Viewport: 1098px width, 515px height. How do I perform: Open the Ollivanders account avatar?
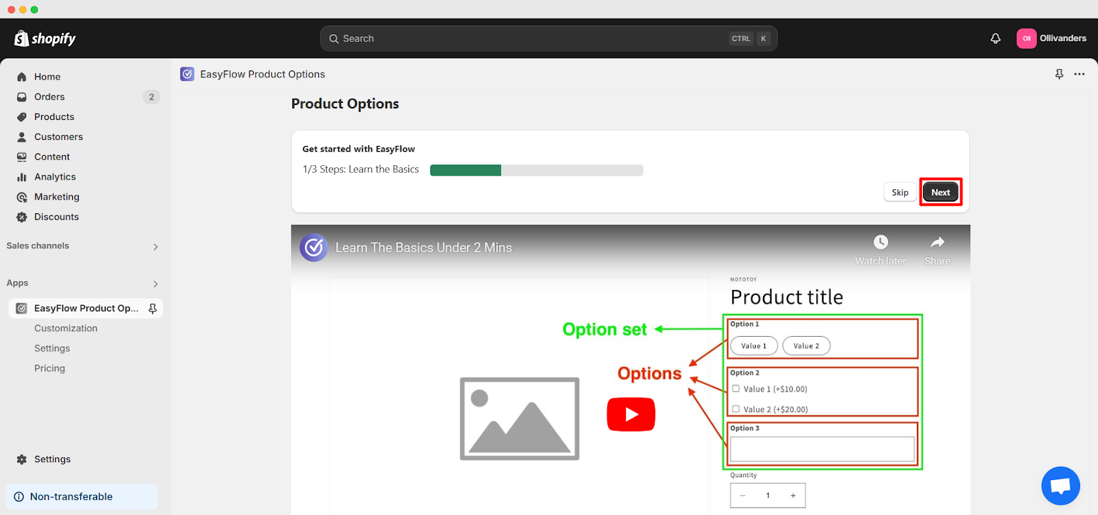pos(1027,38)
